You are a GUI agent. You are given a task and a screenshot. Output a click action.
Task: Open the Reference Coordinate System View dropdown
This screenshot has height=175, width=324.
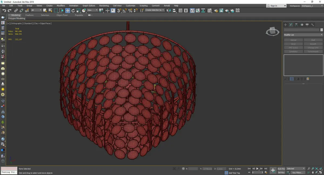click(x=92, y=10)
